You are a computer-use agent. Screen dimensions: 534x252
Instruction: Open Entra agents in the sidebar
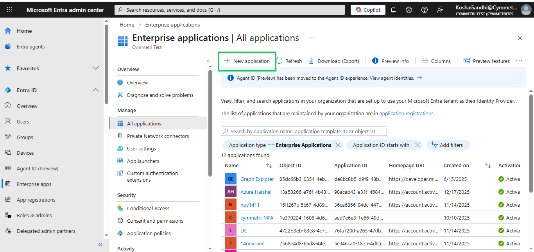[30, 46]
